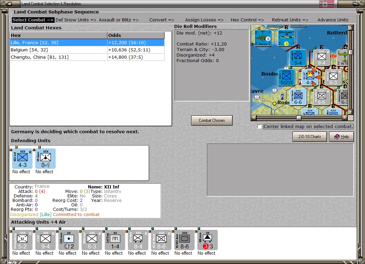Click the Retreat Units subphase label
Viewport: 365px width, 264px height.
click(x=290, y=20)
